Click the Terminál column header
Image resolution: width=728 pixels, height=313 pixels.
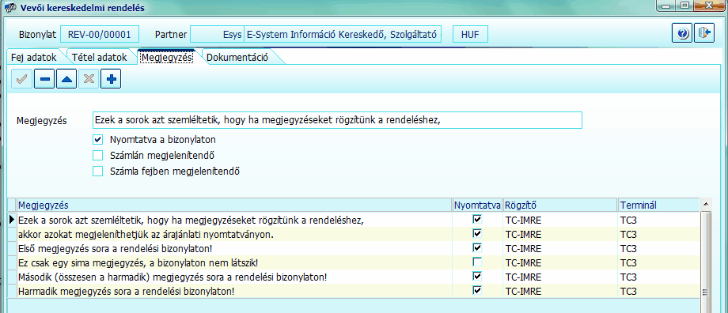[x=658, y=205]
